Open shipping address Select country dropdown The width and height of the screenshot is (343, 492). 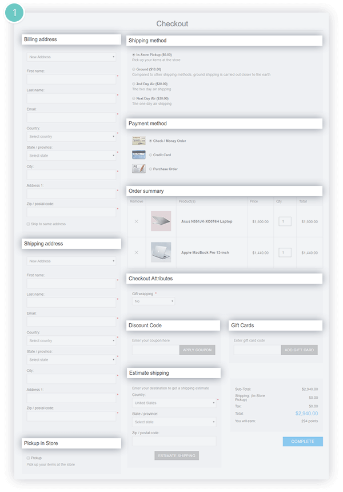[x=71, y=341]
